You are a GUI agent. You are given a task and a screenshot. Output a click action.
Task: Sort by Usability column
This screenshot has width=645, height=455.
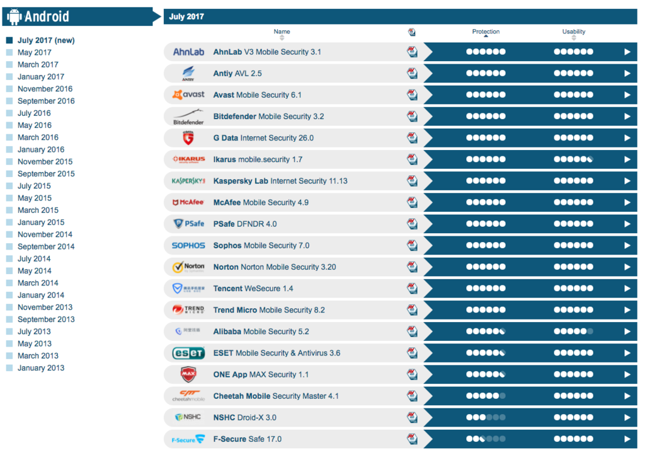click(574, 34)
